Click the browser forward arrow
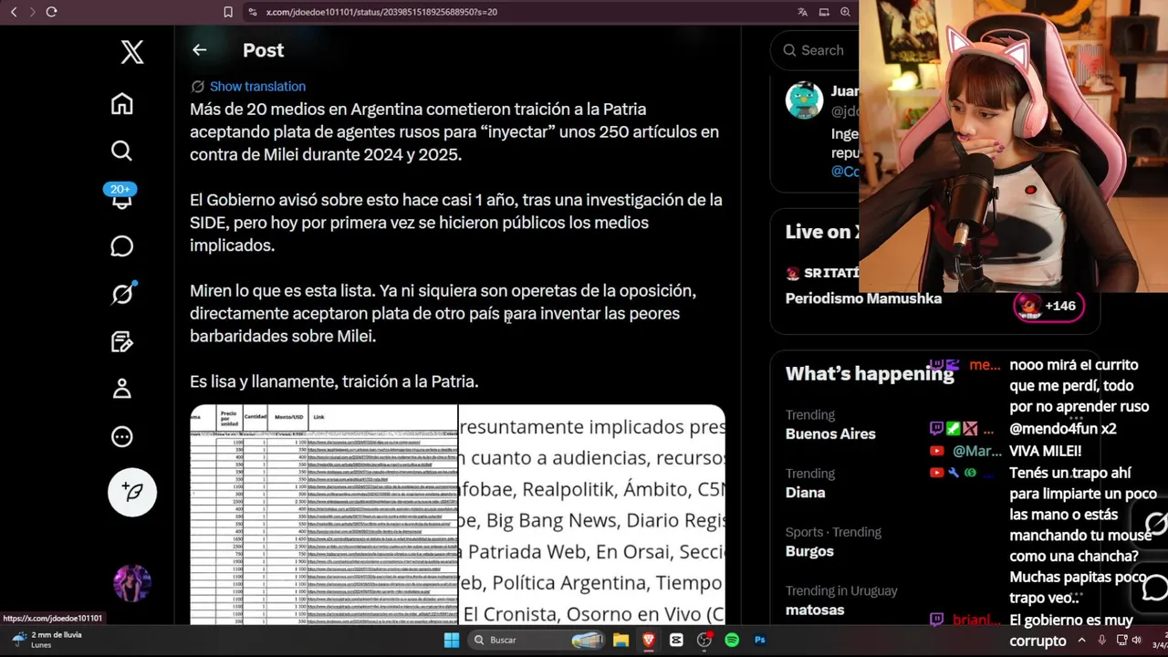The height and width of the screenshot is (657, 1168). click(32, 12)
